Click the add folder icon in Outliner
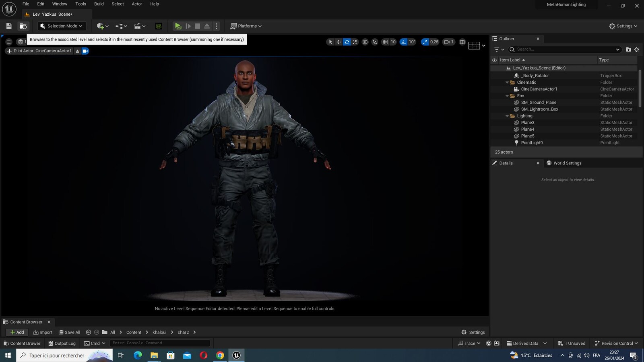This screenshot has height=362, width=644. (628, 49)
